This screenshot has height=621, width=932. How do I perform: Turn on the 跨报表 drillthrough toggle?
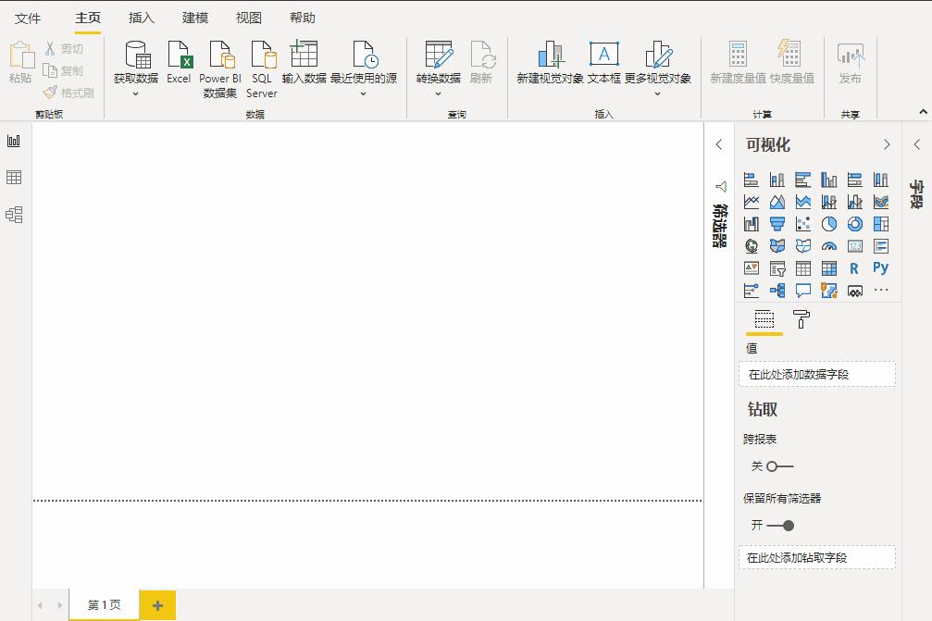point(772,466)
